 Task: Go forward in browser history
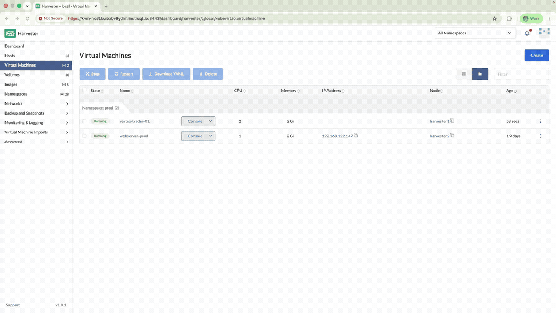point(17,18)
